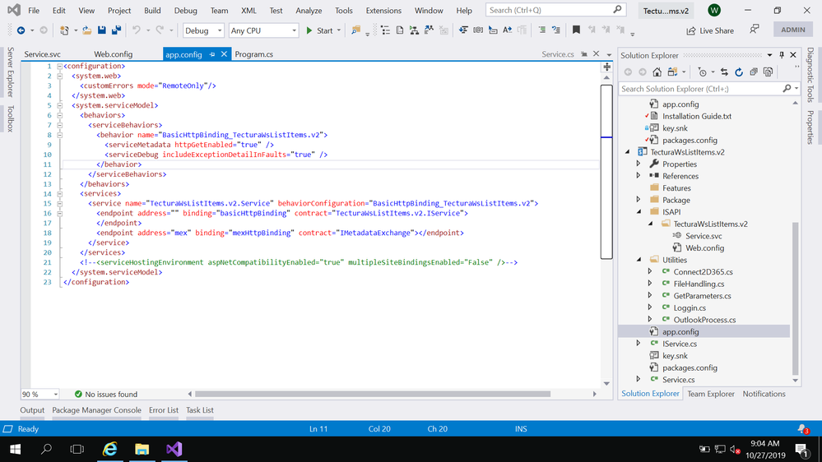Click the bookmark toolbar icon

click(576, 30)
